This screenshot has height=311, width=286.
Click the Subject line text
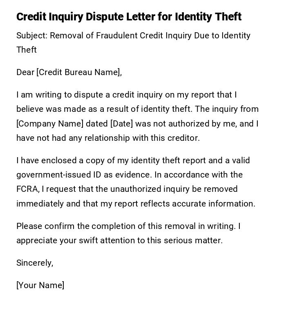click(x=133, y=36)
